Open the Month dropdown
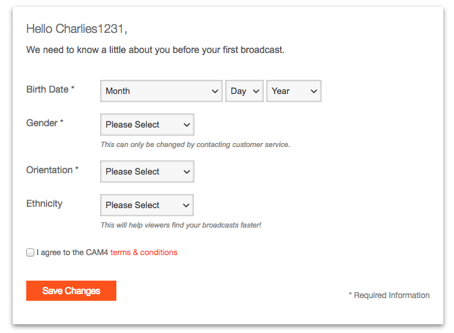 [161, 91]
